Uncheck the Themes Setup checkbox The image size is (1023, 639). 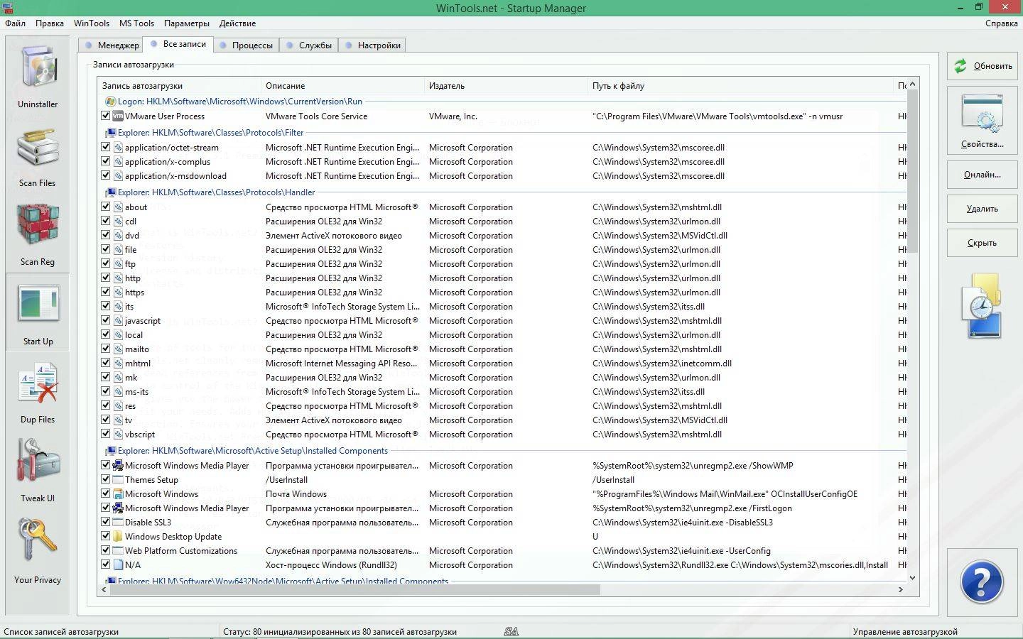106,479
